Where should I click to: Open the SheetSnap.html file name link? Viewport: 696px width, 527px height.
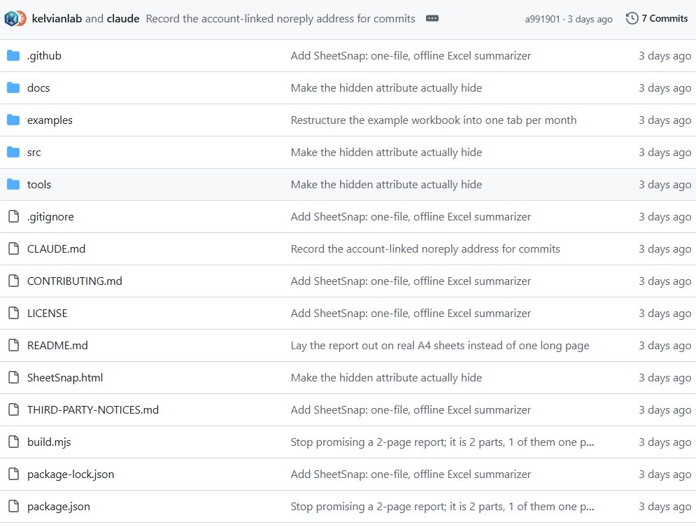point(65,377)
